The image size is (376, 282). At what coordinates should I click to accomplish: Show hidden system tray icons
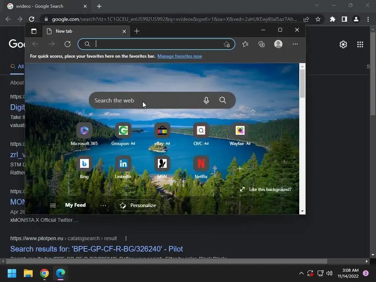(301, 273)
